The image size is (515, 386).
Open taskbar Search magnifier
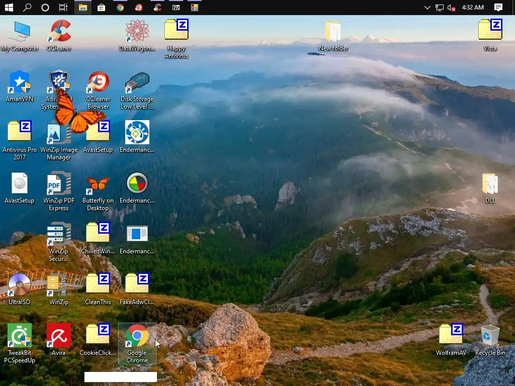click(x=27, y=7)
